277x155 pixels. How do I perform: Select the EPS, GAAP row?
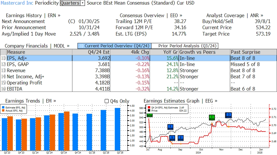138,64
